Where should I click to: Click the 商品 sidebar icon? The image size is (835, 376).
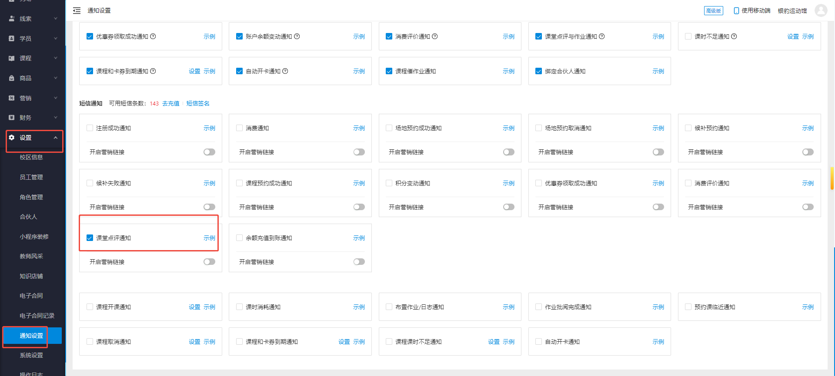[12, 78]
